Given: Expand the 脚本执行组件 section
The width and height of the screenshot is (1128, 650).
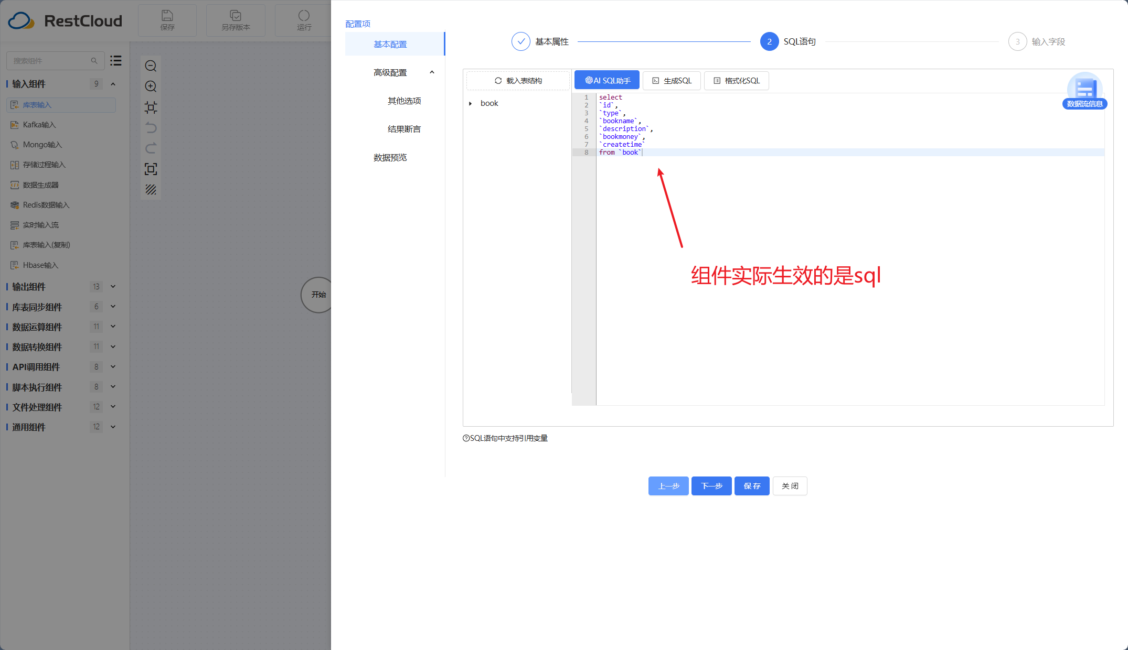Looking at the screenshot, I should 113,387.
